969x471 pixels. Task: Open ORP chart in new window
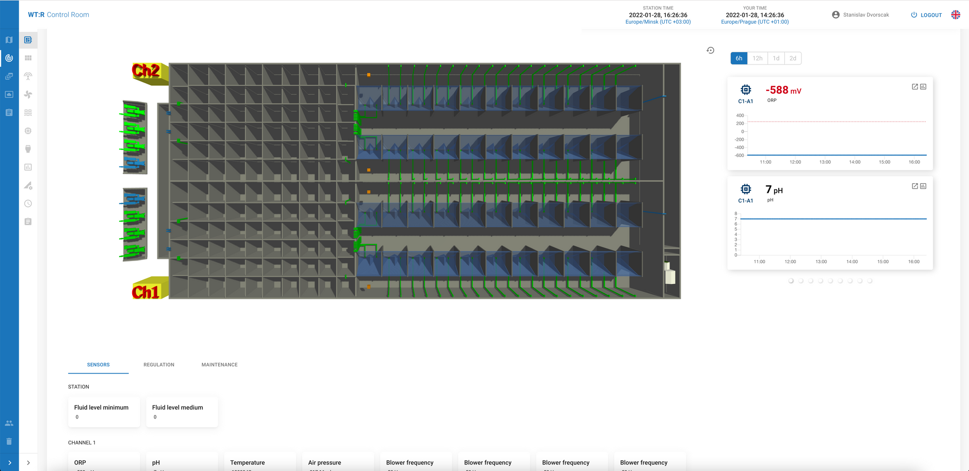(x=915, y=87)
